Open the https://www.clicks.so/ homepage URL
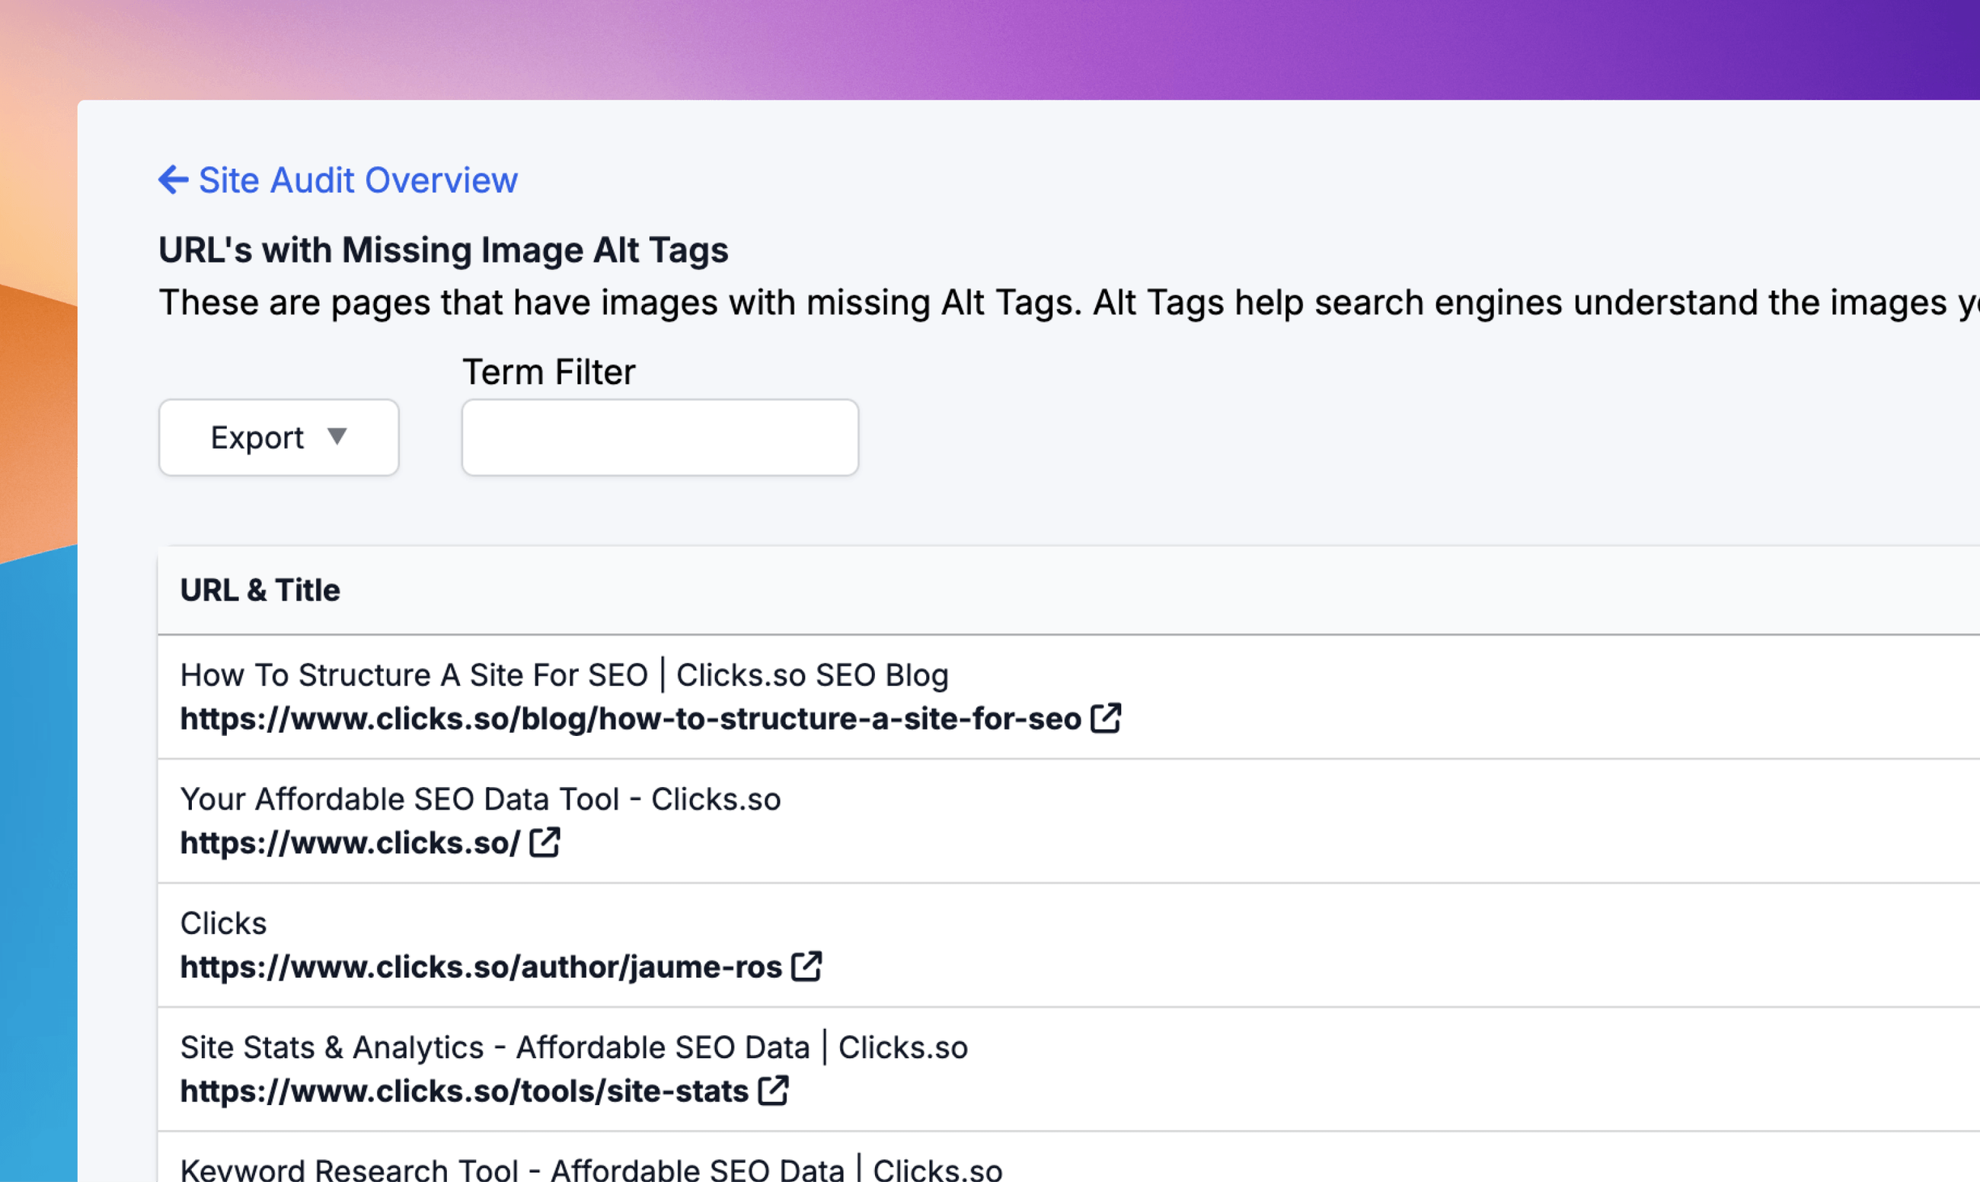 350,843
